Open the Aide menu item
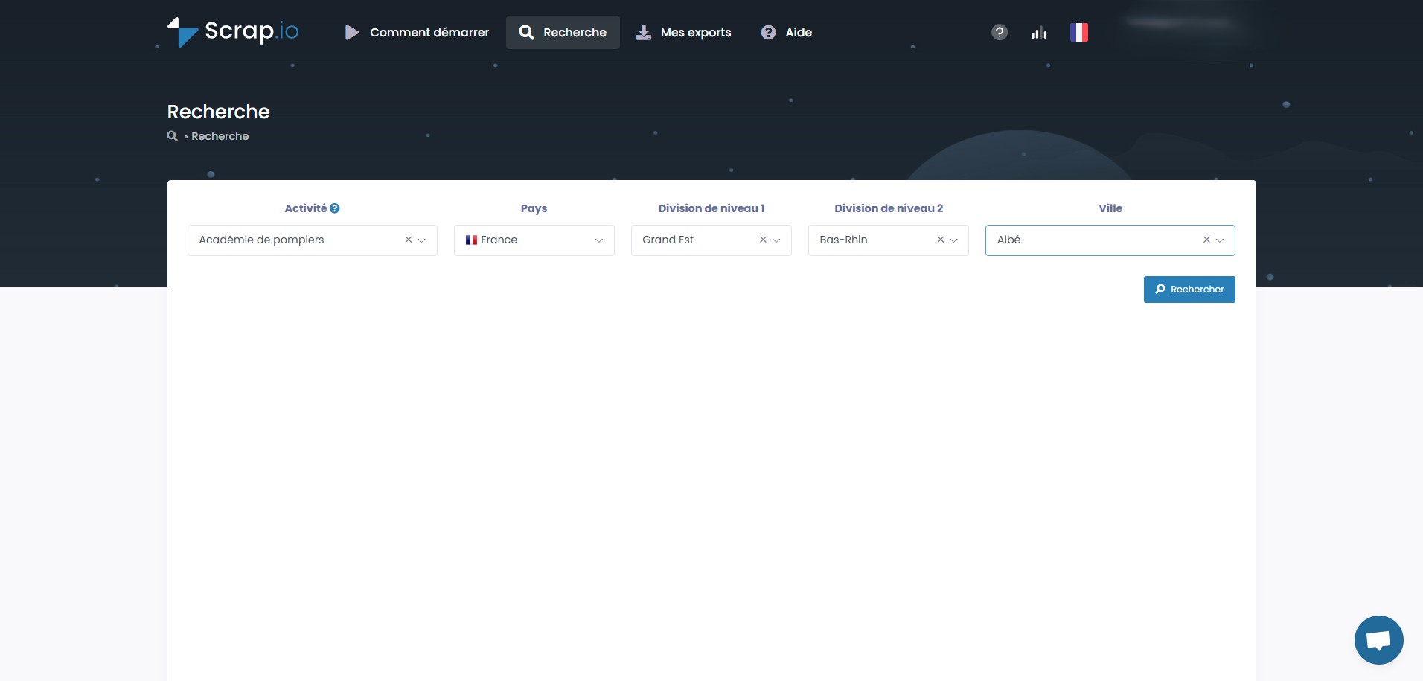The height and width of the screenshot is (681, 1423). [786, 32]
